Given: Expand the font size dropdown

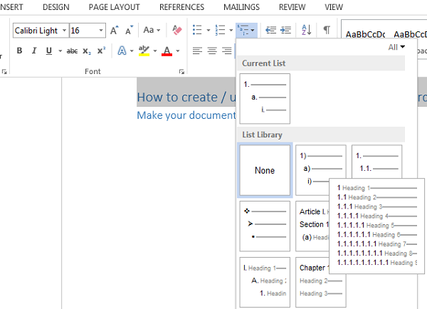Looking at the screenshot, I should click(101, 31).
